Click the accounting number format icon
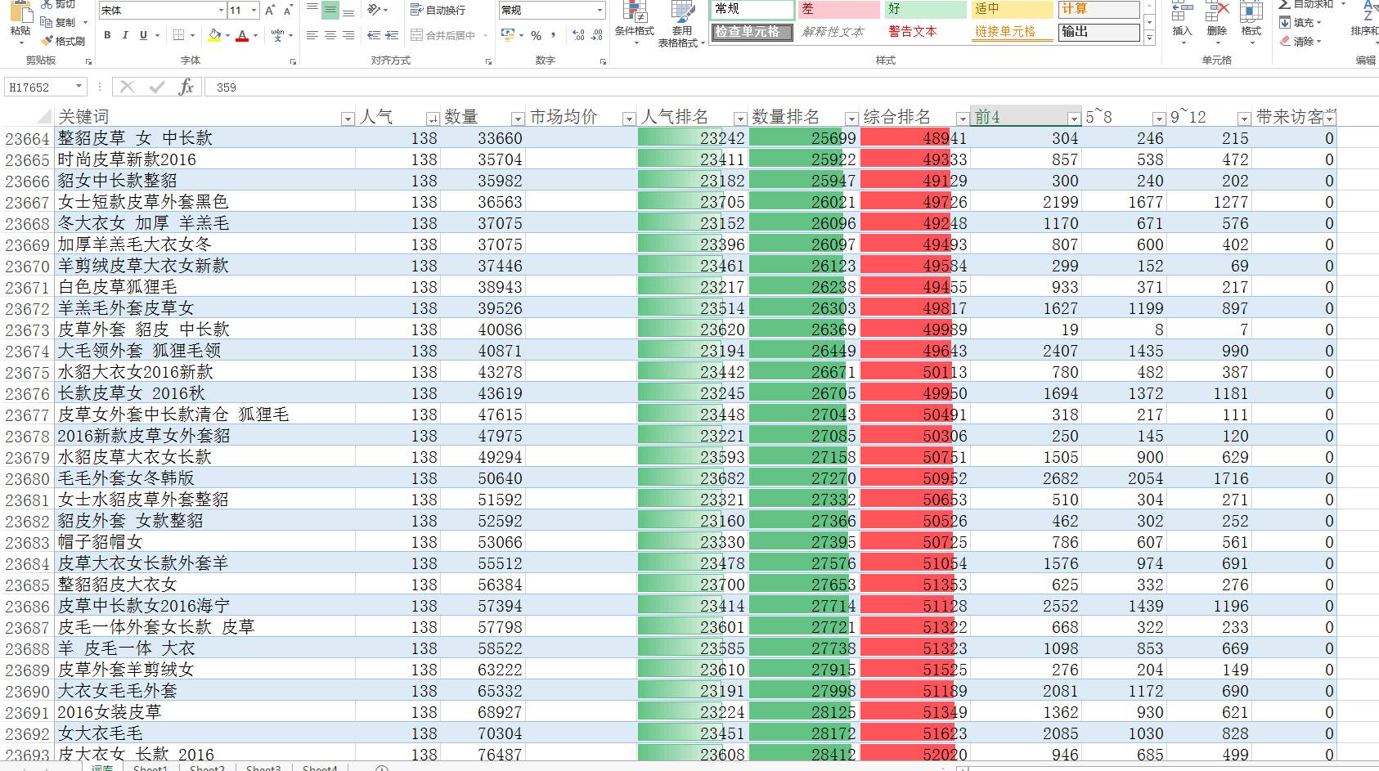Image resolution: width=1379 pixels, height=771 pixels. [x=508, y=35]
